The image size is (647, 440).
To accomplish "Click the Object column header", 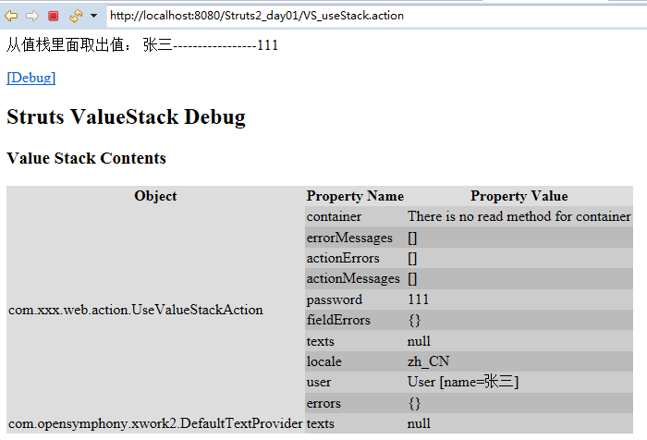I will tap(155, 196).
